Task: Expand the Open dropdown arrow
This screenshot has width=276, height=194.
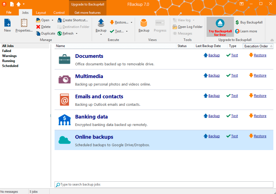Action: pyautogui.click(x=52, y=20)
